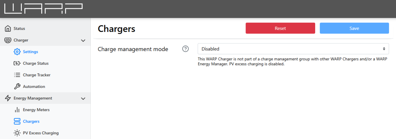Open the Charge management mode dropdown
Image resolution: width=396 pixels, height=139 pixels.
pos(293,49)
